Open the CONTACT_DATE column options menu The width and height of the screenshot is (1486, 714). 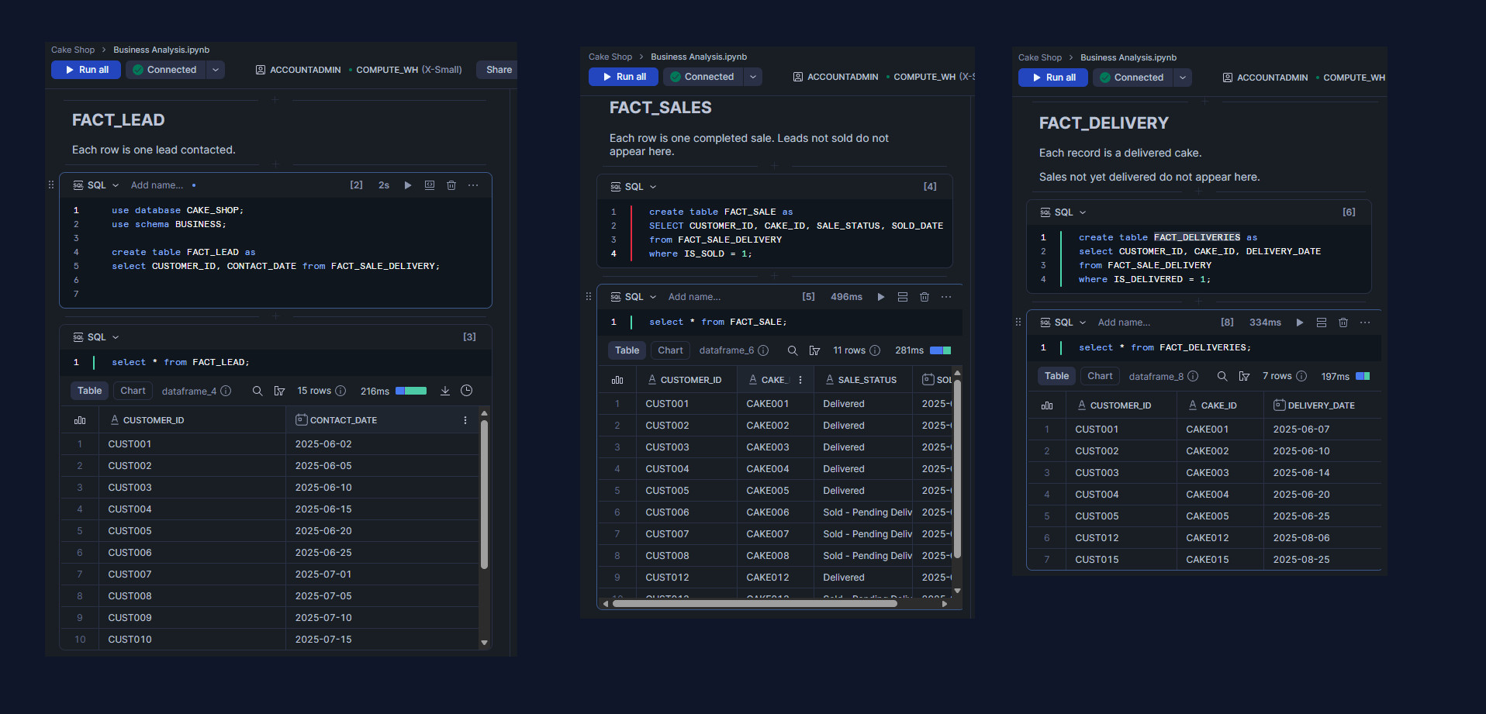tap(465, 420)
